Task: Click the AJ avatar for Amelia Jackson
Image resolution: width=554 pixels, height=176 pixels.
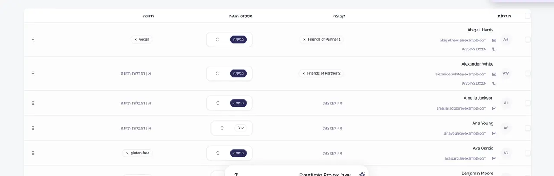Action: (x=506, y=103)
